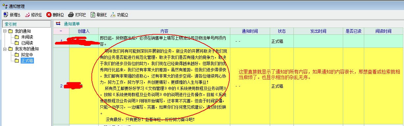The image size is (404, 126).
Task: Click the 状态 column header
Action: (282, 31)
